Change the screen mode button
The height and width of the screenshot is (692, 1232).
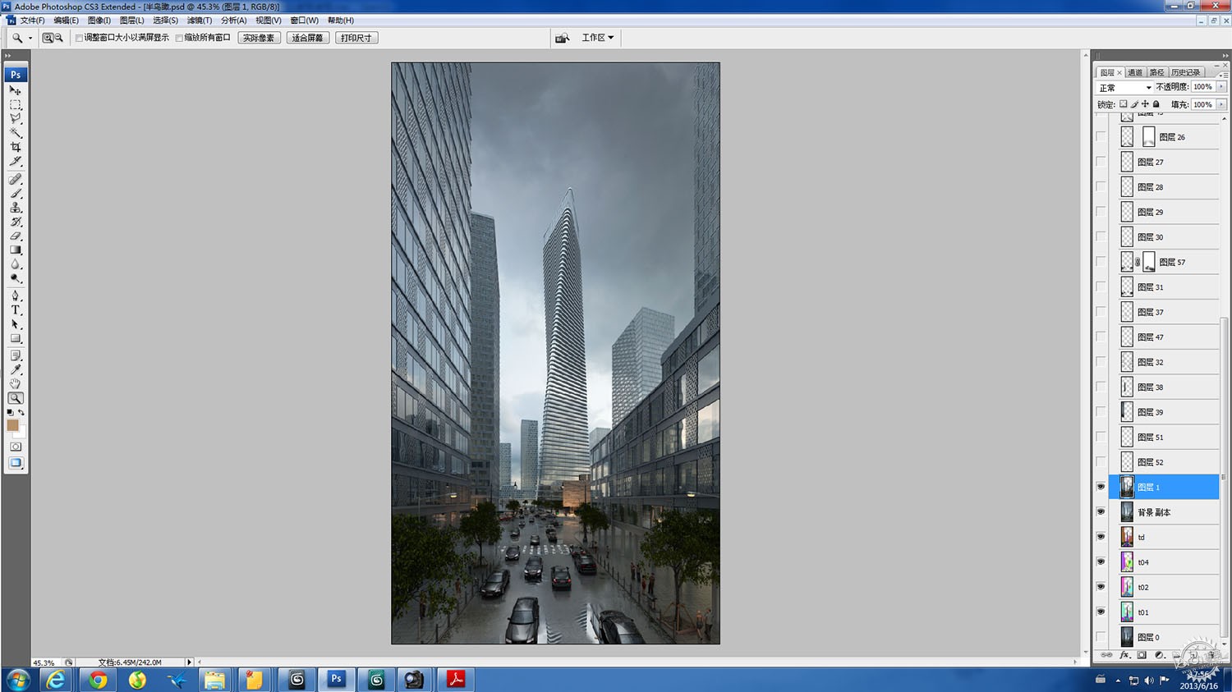(16, 463)
